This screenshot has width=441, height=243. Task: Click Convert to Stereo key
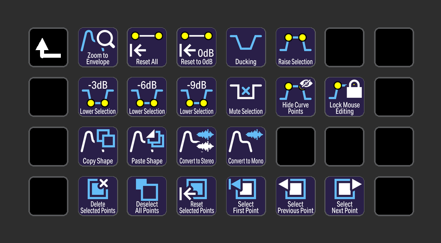pyautogui.click(x=197, y=146)
